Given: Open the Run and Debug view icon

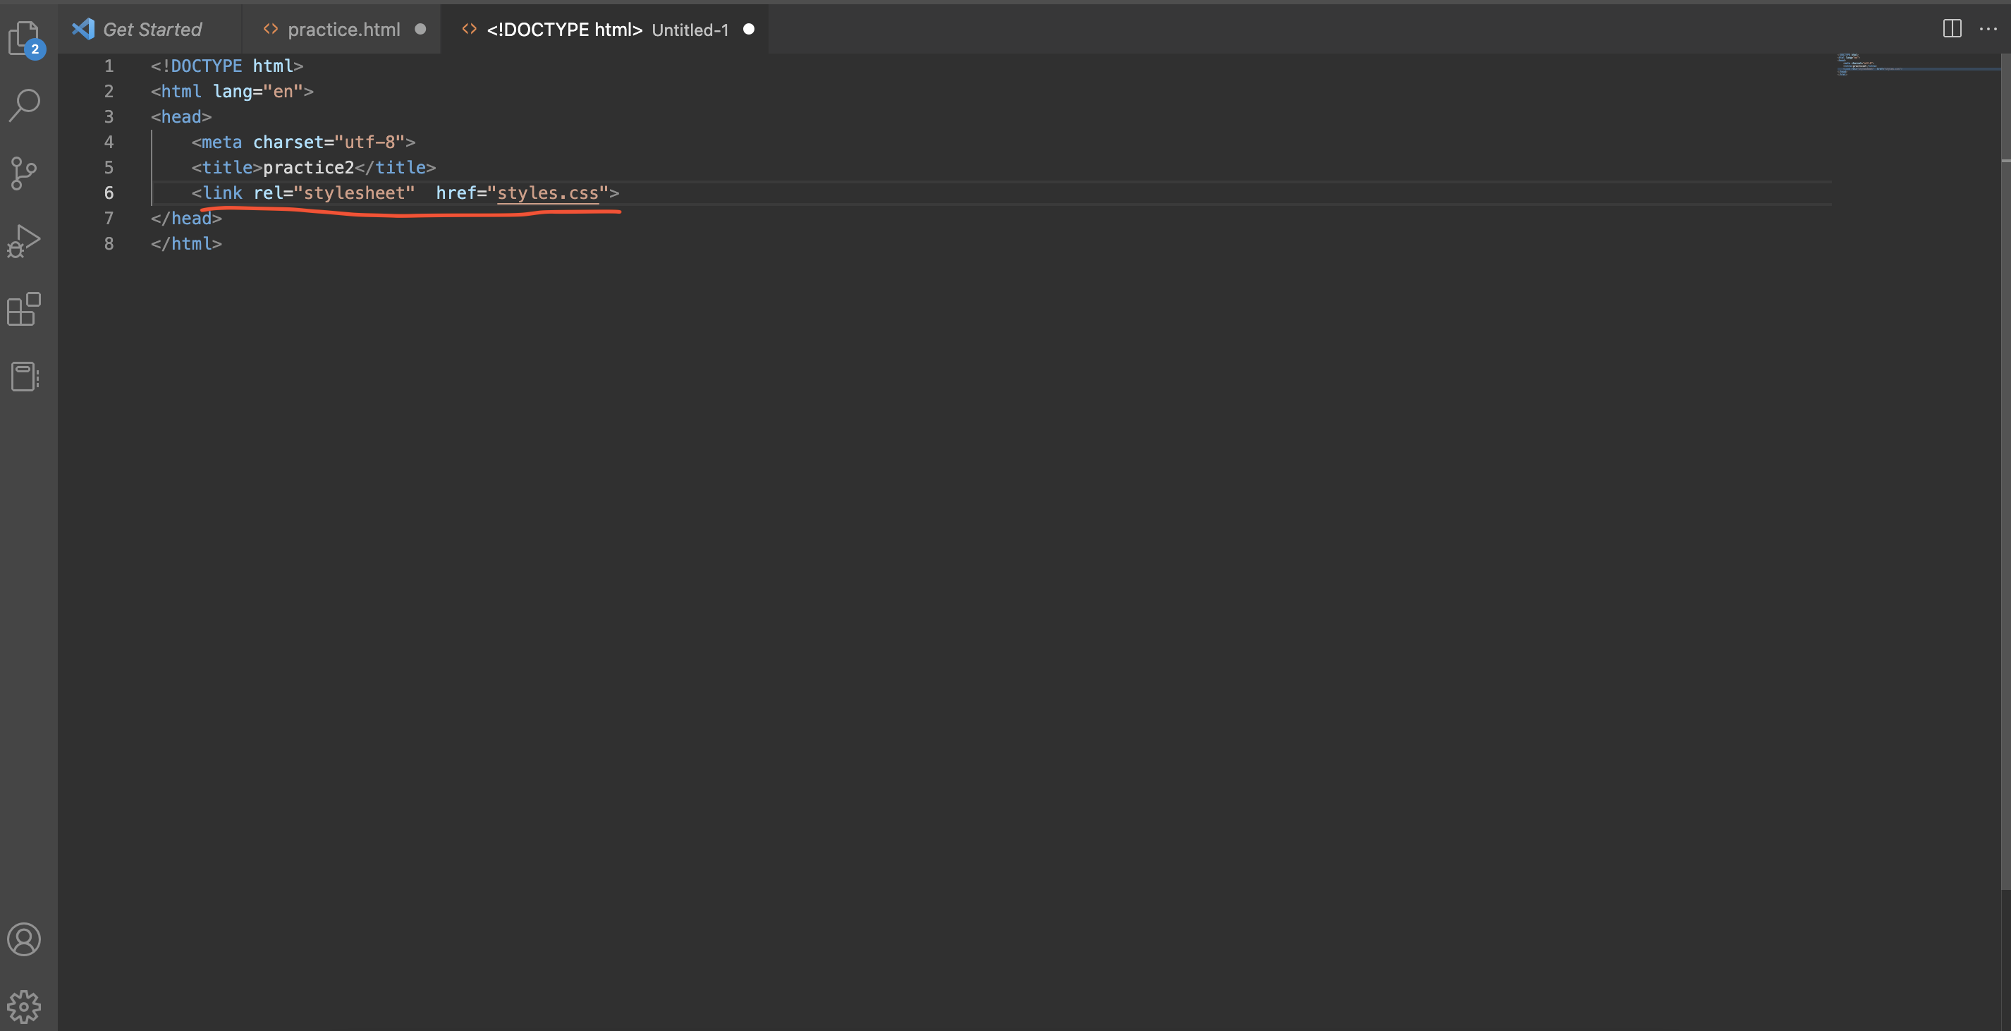Looking at the screenshot, I should (24, 241).
